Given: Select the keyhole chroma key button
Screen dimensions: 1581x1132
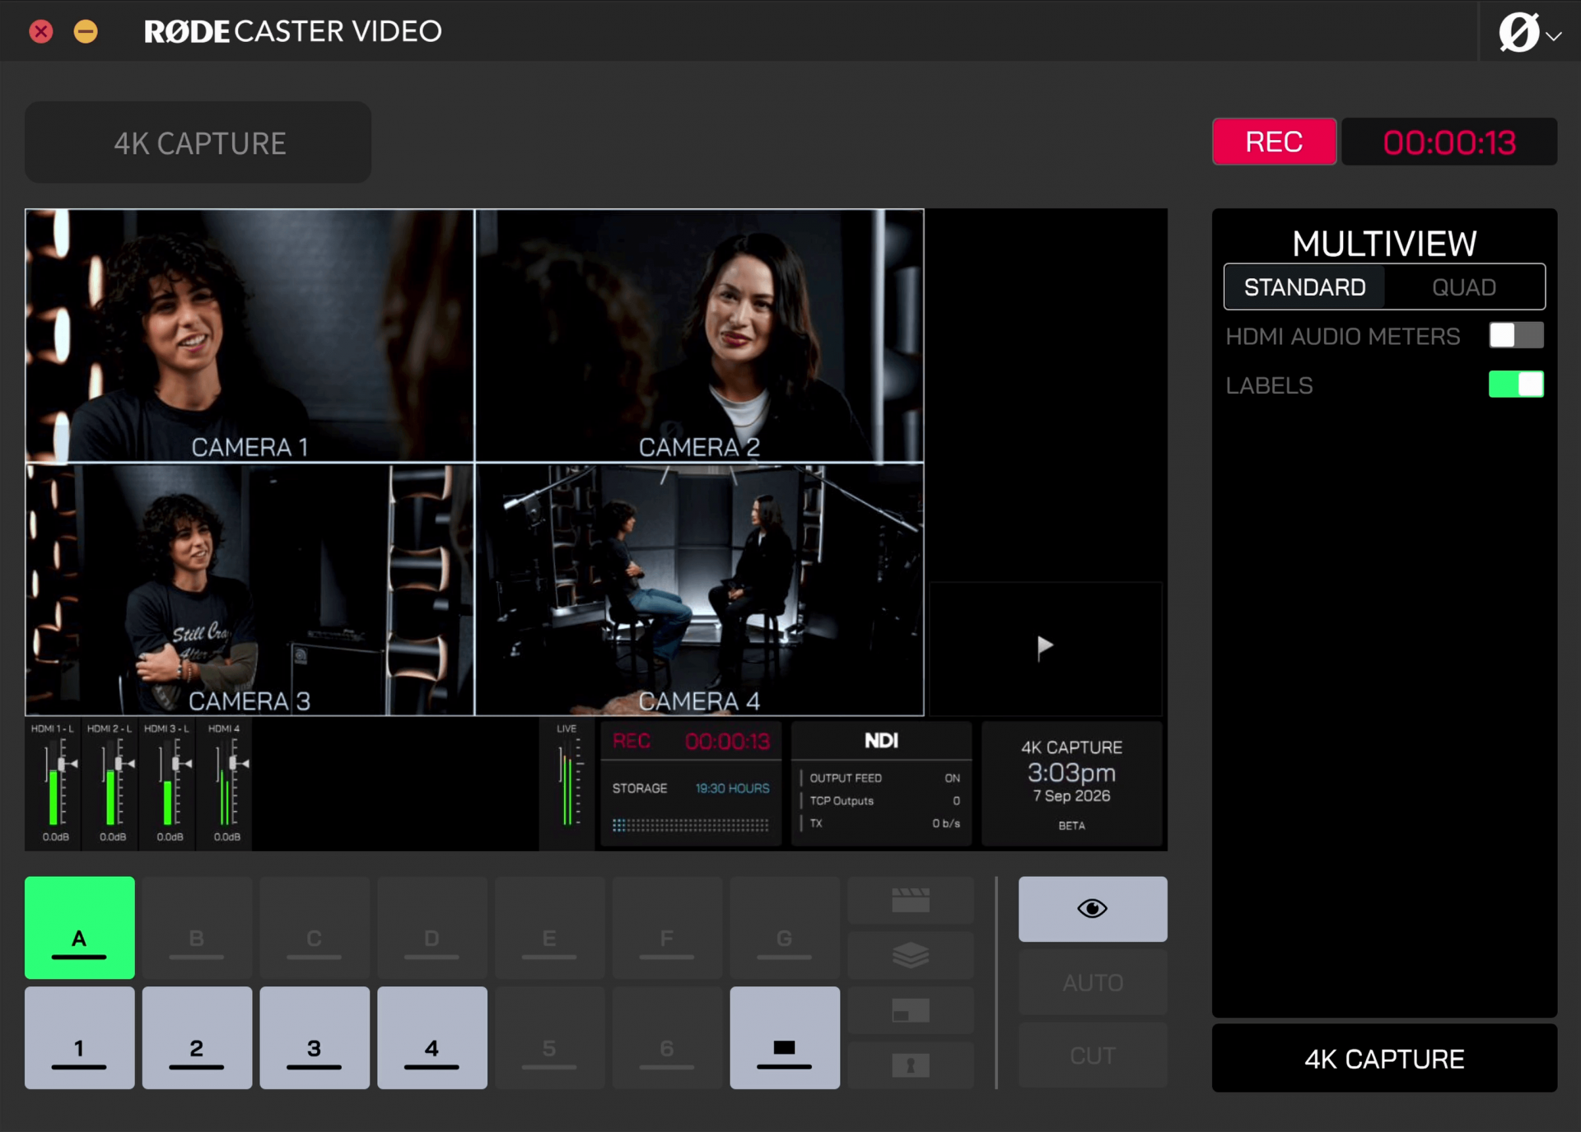Looking at the screenshot, I should (x=911, y=1065).
